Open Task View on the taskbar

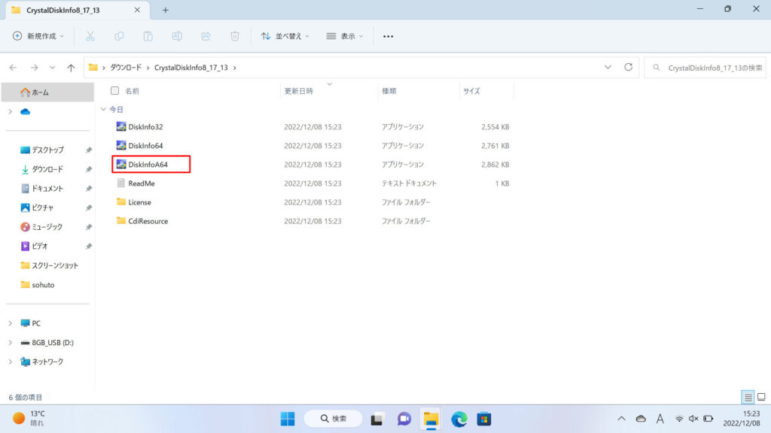pos(377,419)
